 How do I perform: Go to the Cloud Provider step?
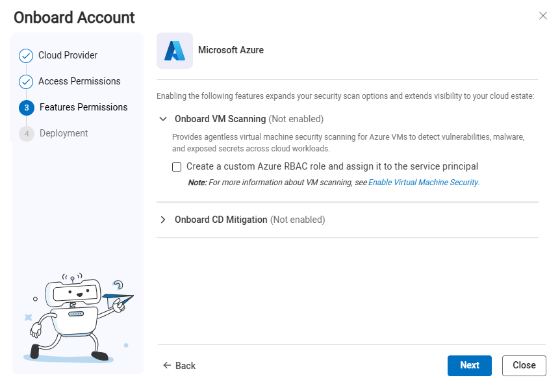[68, 56]
